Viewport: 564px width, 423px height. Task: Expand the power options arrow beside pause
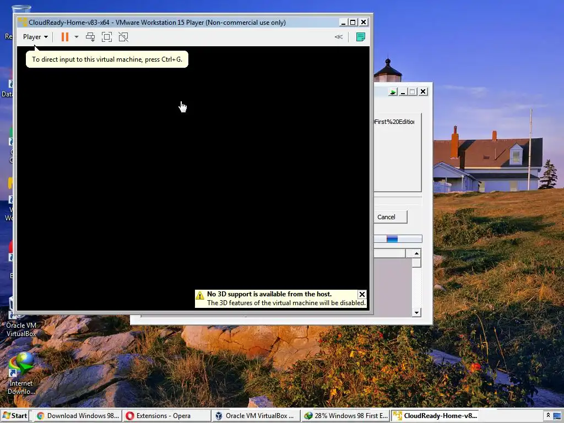coord(76,37)
